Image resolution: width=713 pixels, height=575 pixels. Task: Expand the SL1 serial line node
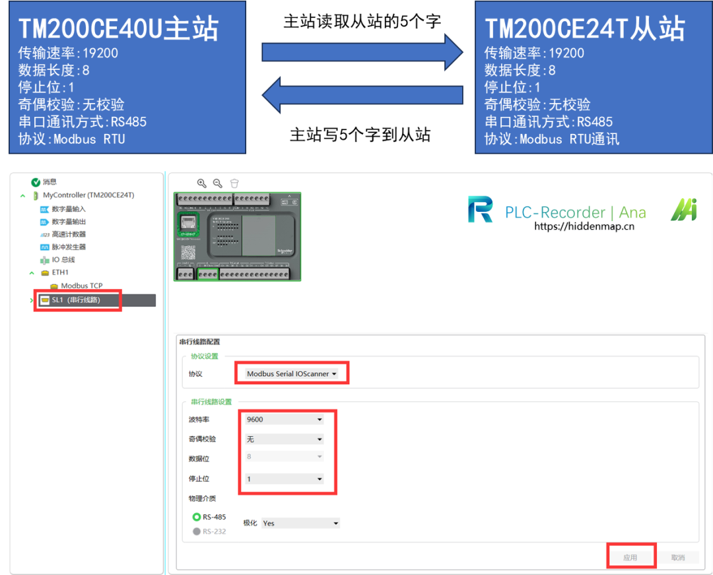(32, 300)
